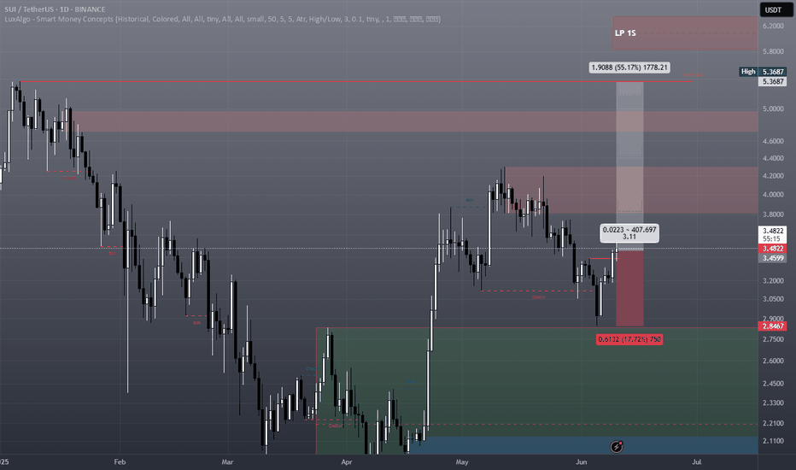Click the 4.2000 price axis label

point(773,176)
